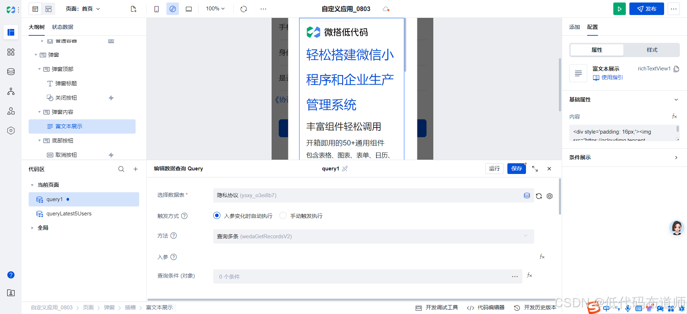Switch to the 状态数据 tab
The image size is (687, 314).
coord(63,27)
